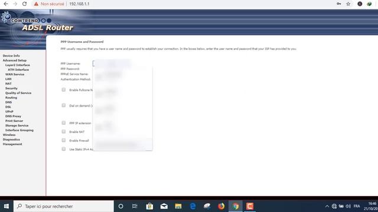Open Interface Grouping in the sidebar
378x212 pixels.
coord(19,130)
